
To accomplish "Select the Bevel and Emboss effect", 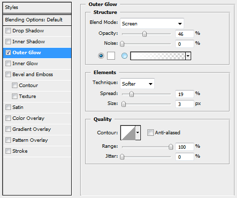I will click(x=32, y=75).
